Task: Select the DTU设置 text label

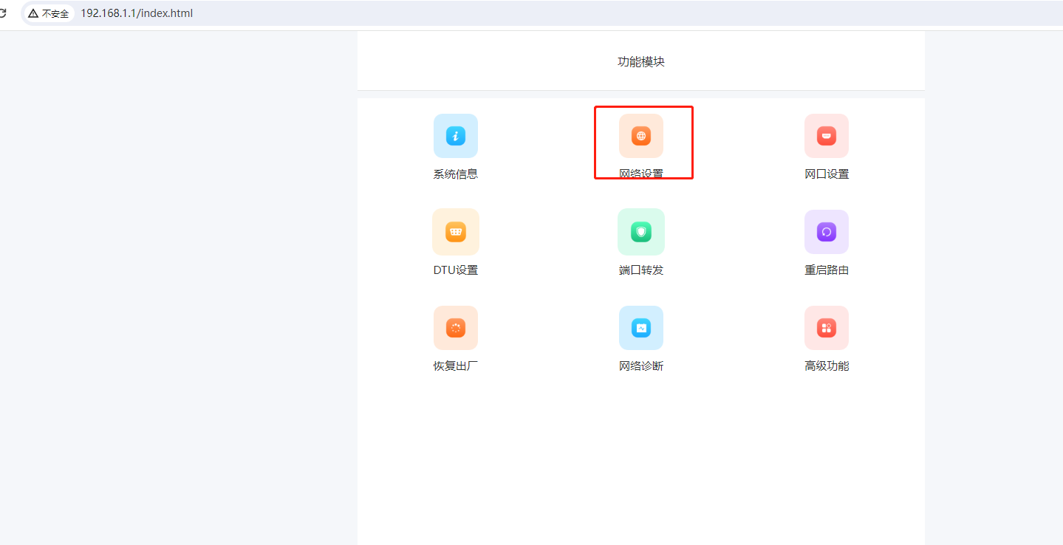Action: 456,270
